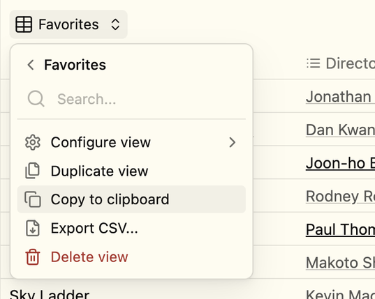The height and width of the screenshot is (299, 375).
Task: Click the Director column header list icon
Action: coord(314,63)
